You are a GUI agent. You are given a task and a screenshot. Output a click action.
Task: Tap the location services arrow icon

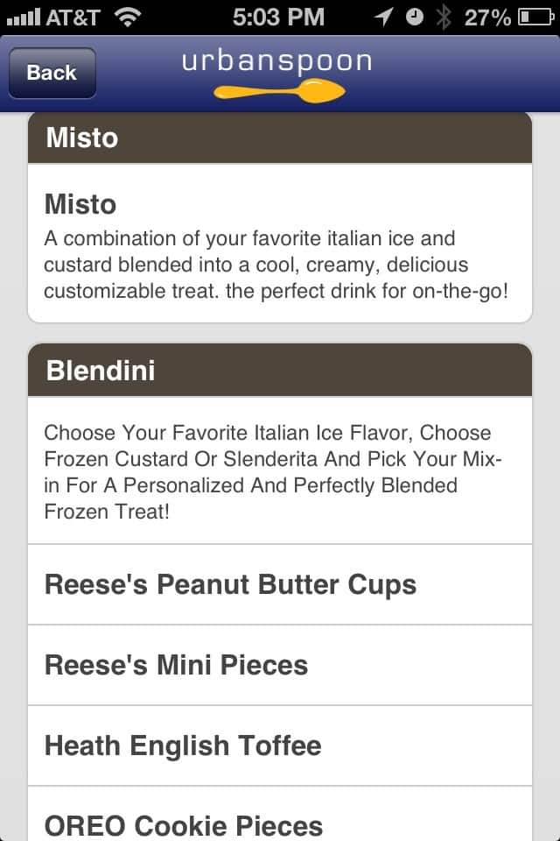tap(383, 17)
